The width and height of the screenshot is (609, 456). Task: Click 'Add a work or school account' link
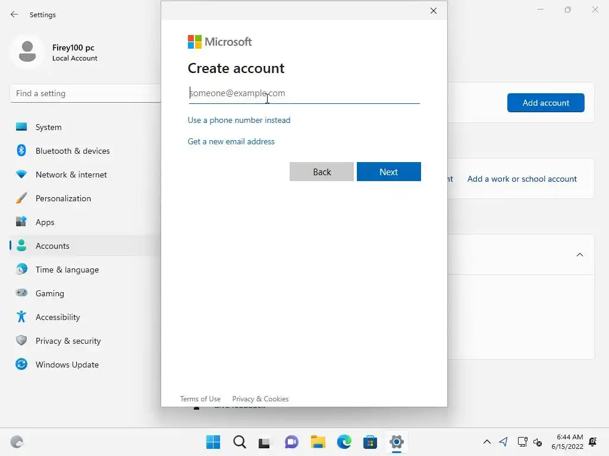(x=522, y=179)
